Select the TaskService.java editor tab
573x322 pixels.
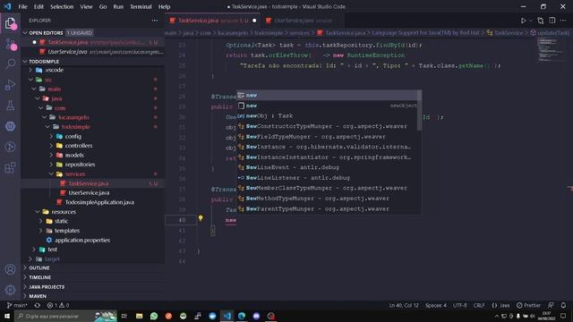coord(213,21)
